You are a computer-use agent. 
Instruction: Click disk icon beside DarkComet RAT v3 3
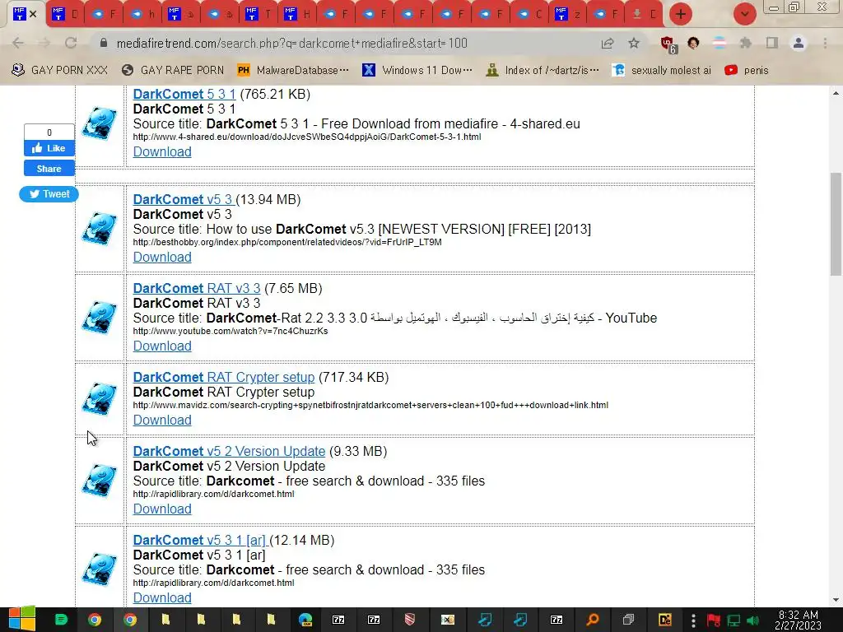click(x=100, y=317)
